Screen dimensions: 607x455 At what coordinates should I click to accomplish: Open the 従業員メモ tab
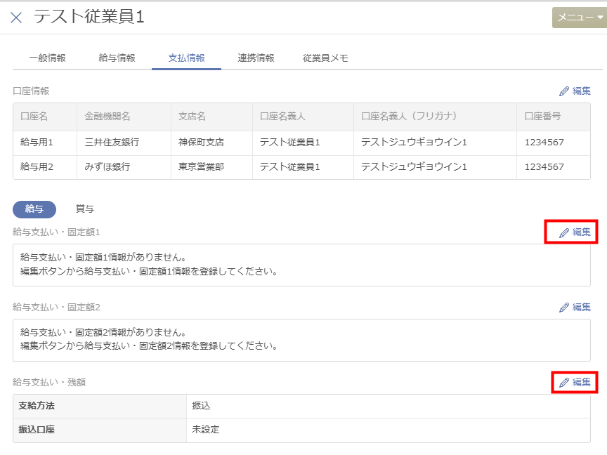click(x=325, y=58)
